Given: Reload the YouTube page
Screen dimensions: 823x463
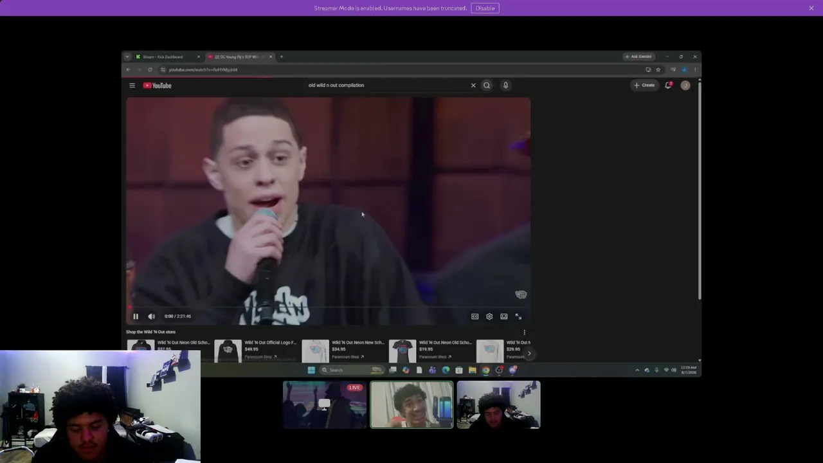Looking at the screenshot, I should [x=150, y=69].
